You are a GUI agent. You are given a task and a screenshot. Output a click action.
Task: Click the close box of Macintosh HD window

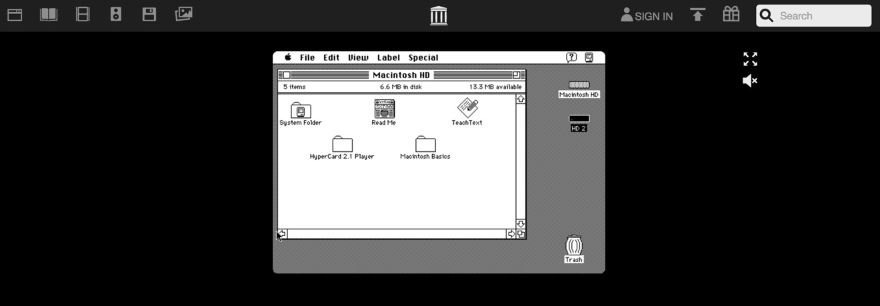pyautogui.click(x=287, y=75)
